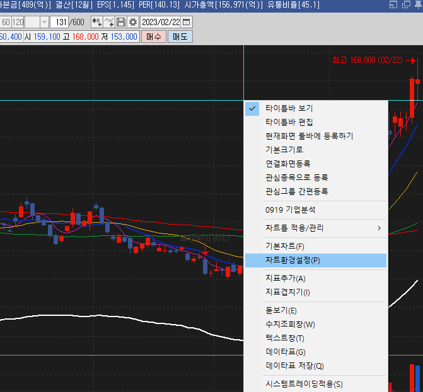This screenshot has height=392, width=423.
Task: Click the high price 168,000 in quote bar
Action: tap(86, 36)
